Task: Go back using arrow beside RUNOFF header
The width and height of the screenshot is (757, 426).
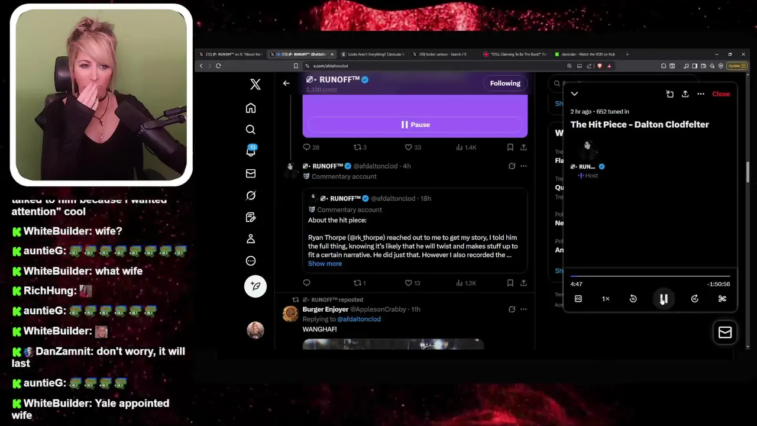Action: coord(286,83)
